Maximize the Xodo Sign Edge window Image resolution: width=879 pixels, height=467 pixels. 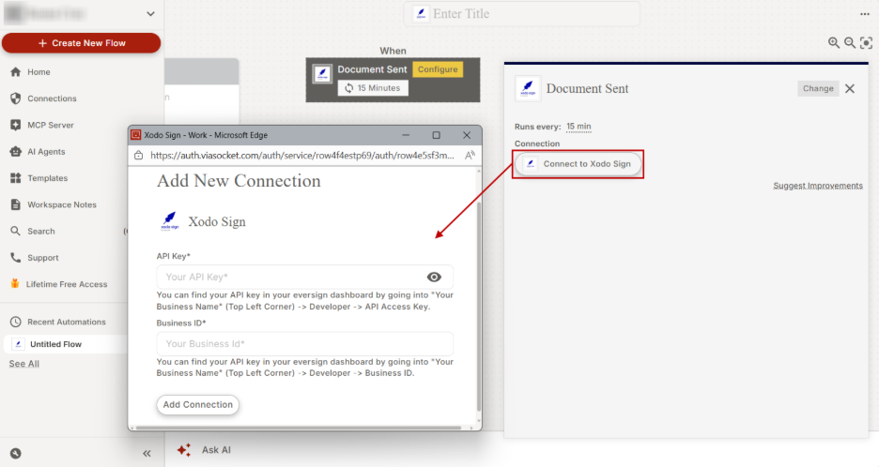point(436,135)
